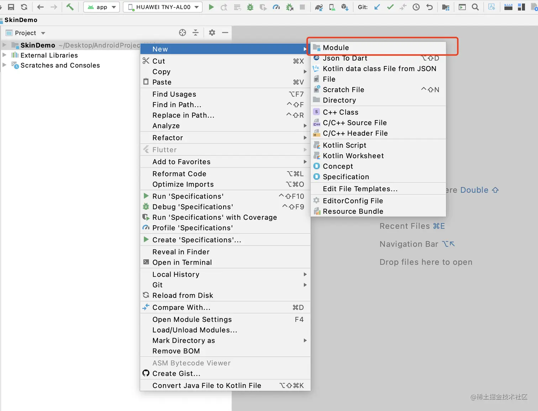Open Project panel gear settings
The width and height of the screenshot is (538, 411).
click(x=212, y=33)
